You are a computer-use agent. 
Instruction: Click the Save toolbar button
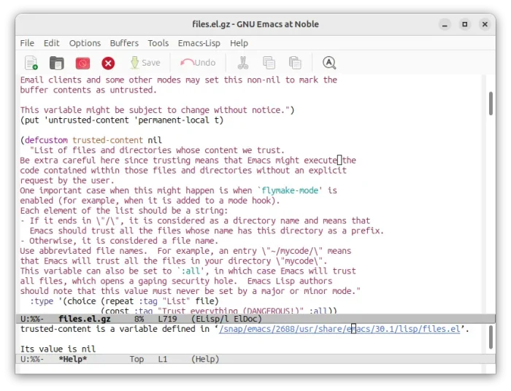click(x=145, y=63)
